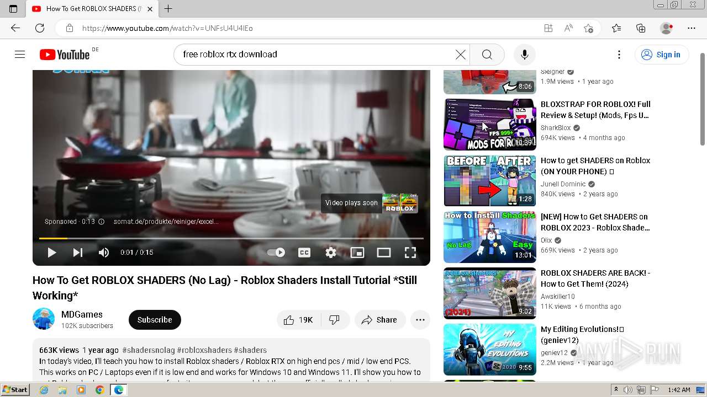Show hidden system tray icons
This screenshot has height=397, width=707.
616,390
